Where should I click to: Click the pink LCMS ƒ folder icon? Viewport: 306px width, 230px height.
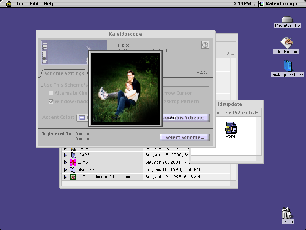click(73, 162)
